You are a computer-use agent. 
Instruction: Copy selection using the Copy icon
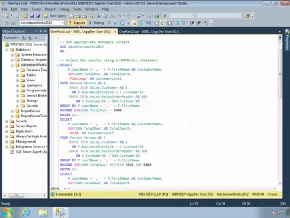tap(105, 16)
